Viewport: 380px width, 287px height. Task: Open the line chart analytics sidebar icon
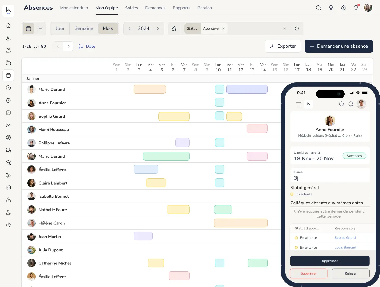(8, 125)
